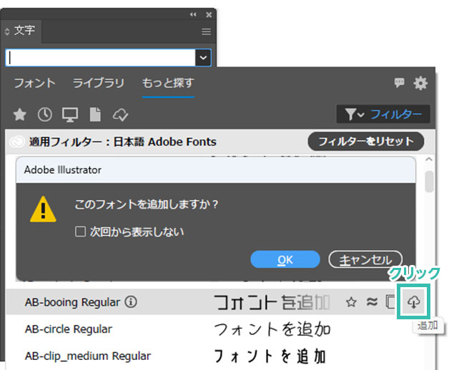Favorite the AB-booing Regular font with star
The image size is (449, 370).
click(x=351, y=302)
